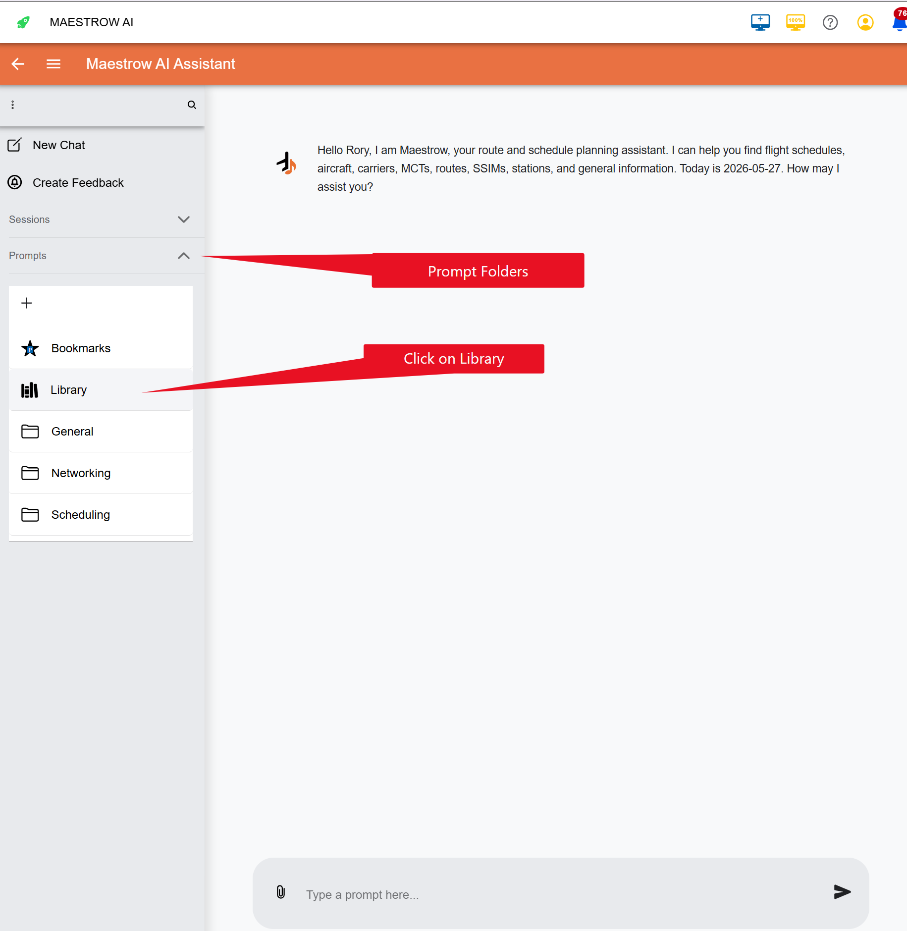
Task: Add a new prompt folder with plus
Action: point(27,303)
